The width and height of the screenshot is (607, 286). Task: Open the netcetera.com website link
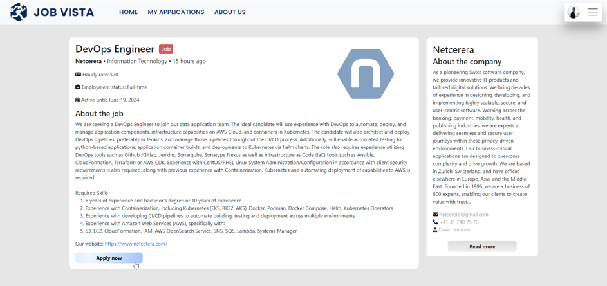click(136, 244)
